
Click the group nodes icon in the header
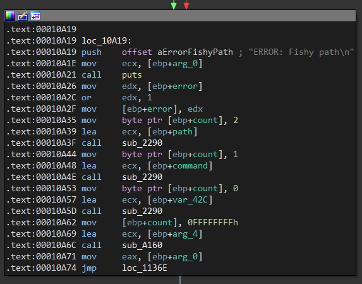[x=35, y=16]
